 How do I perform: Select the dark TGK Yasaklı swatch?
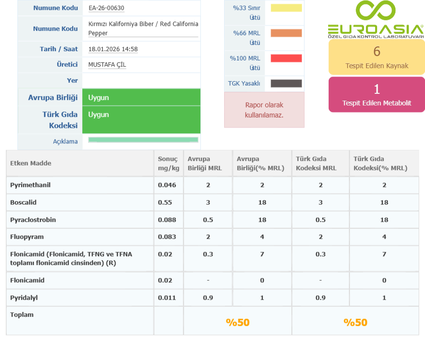coord(286,84)
